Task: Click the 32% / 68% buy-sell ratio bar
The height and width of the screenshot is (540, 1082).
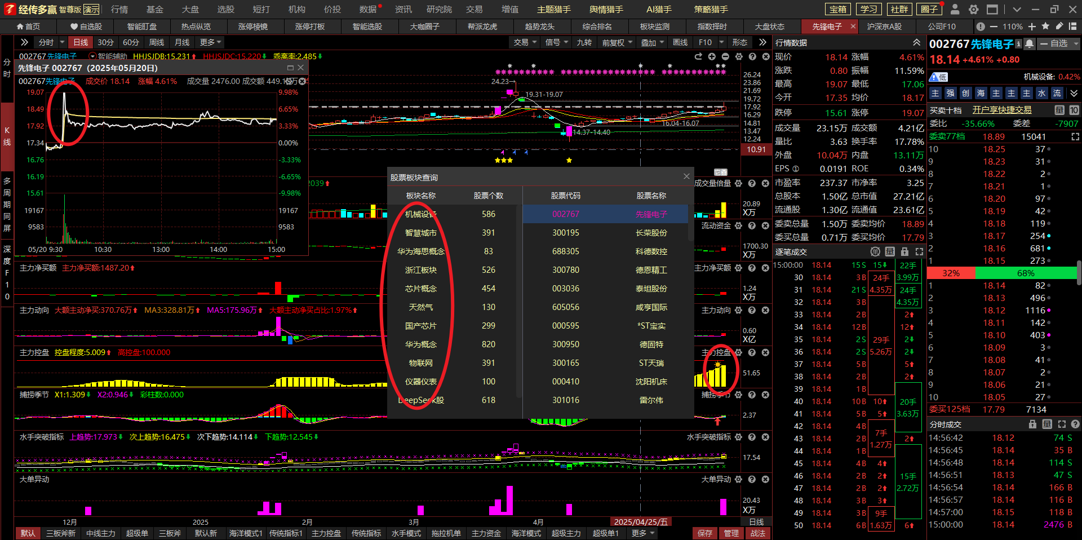Action: 1001,273
